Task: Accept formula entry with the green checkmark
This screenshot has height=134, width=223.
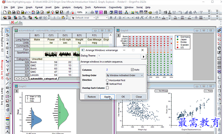Action: tap(17, 22)
